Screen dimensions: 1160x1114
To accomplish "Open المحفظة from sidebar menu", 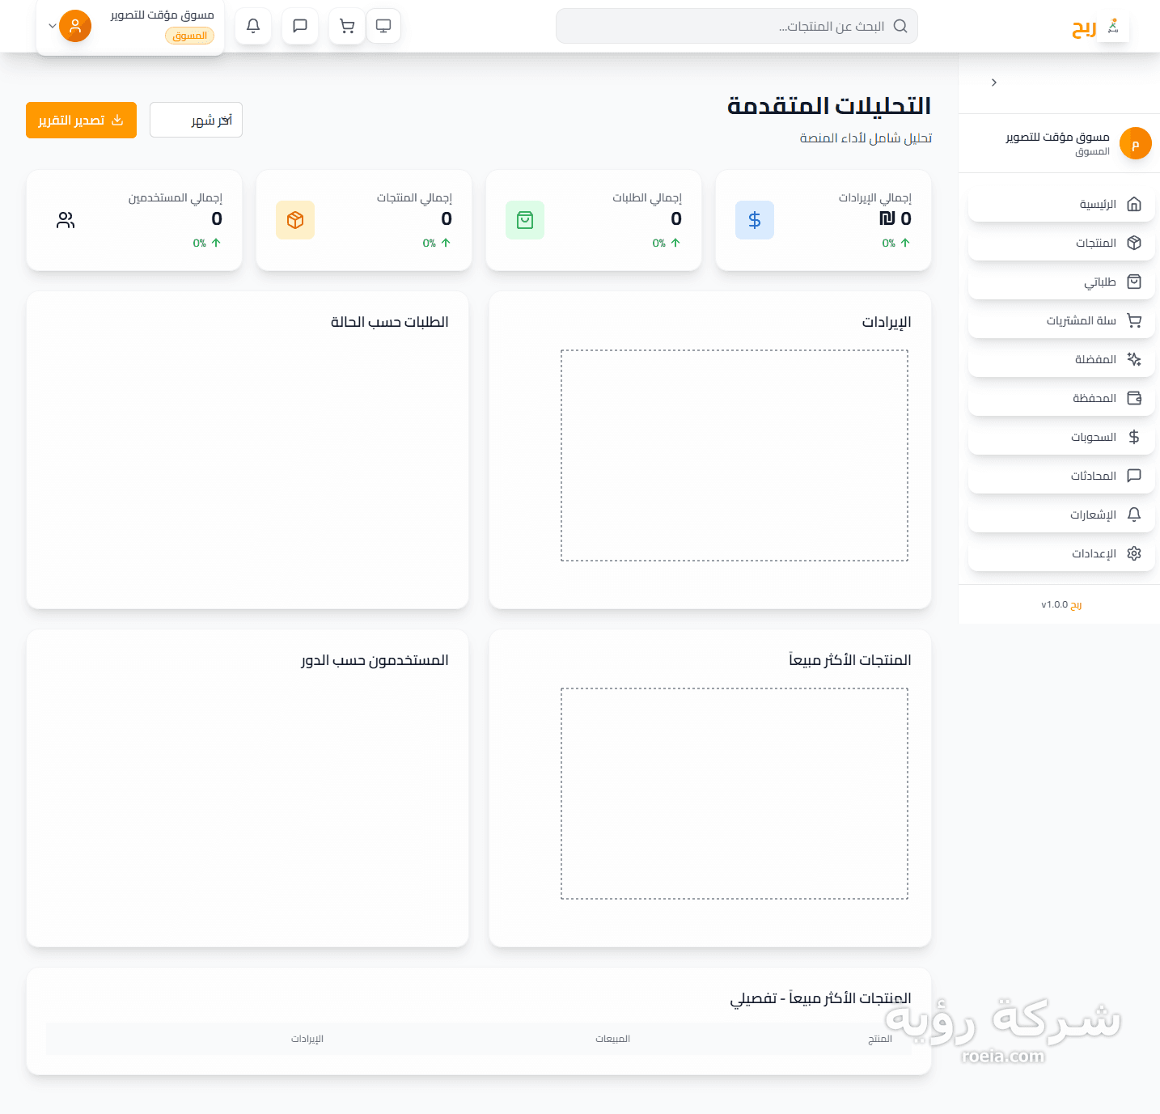I will tap(1061, 398).
